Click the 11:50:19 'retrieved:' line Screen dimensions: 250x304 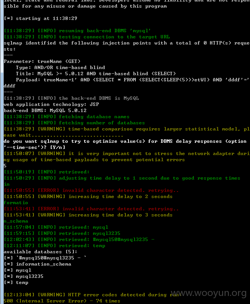click(47, 172)
